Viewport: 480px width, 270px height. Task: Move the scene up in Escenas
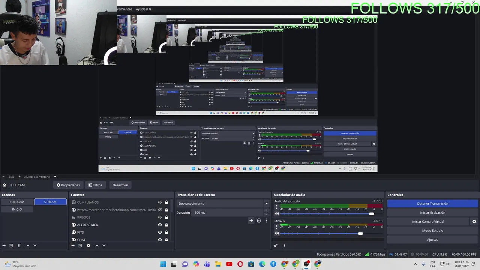coord(28,246)
